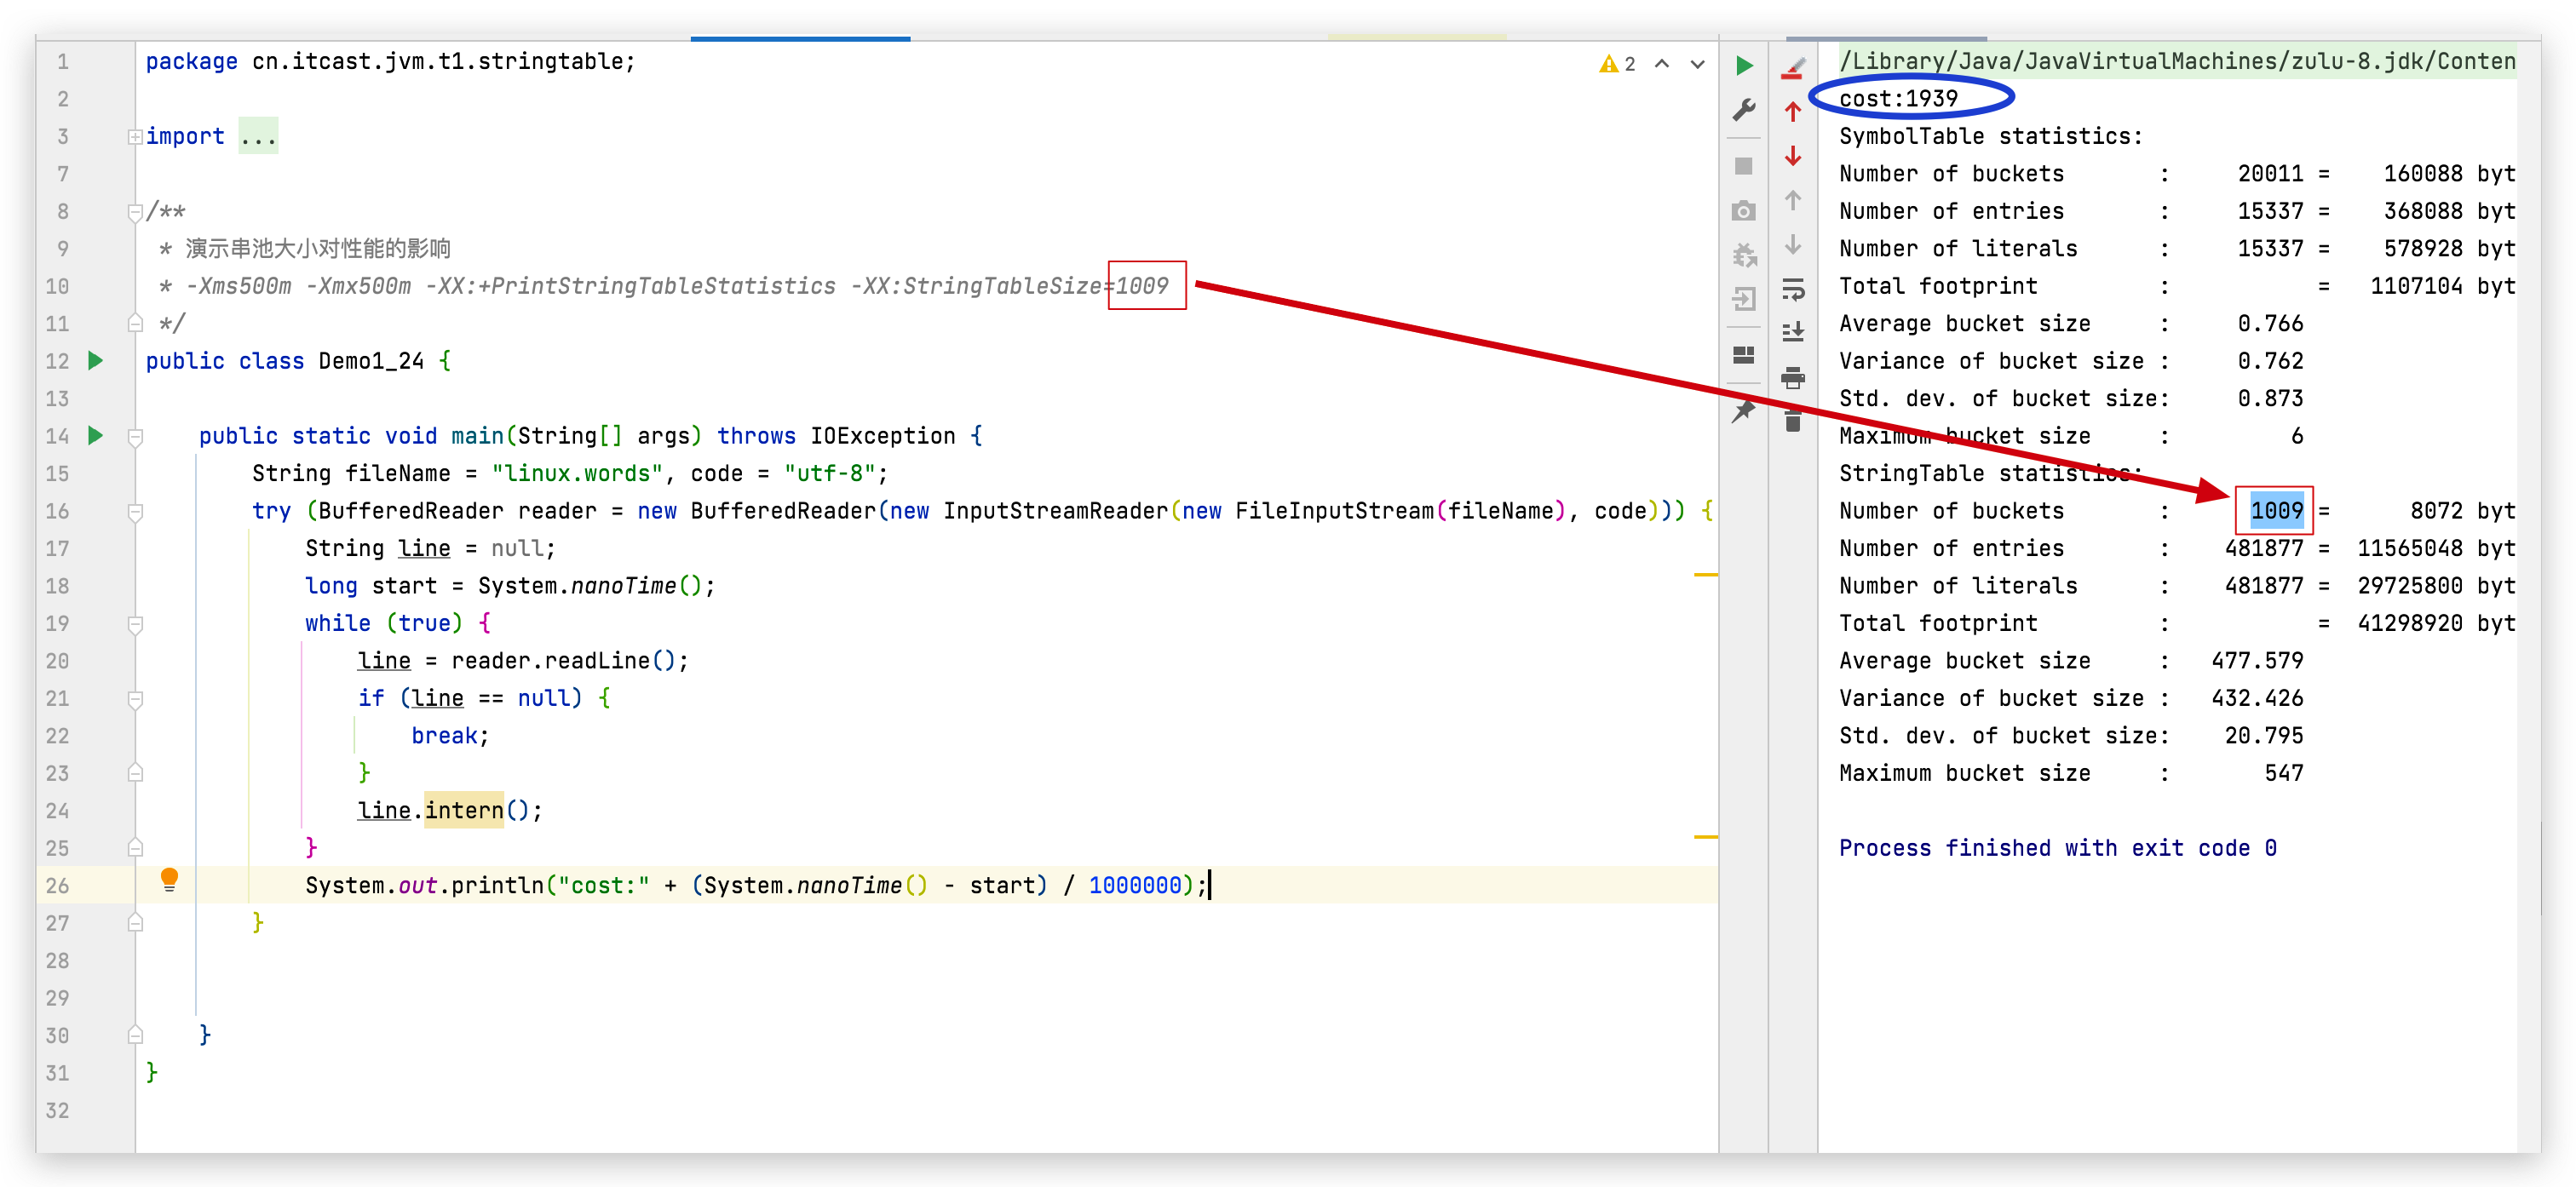Screen dimensions: 2576x1187
Task: Collapse the while loop fold marker
Action: tap(135, 624)
